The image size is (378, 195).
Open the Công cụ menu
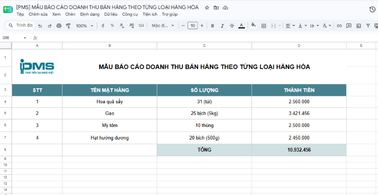[x=130, y=14]
